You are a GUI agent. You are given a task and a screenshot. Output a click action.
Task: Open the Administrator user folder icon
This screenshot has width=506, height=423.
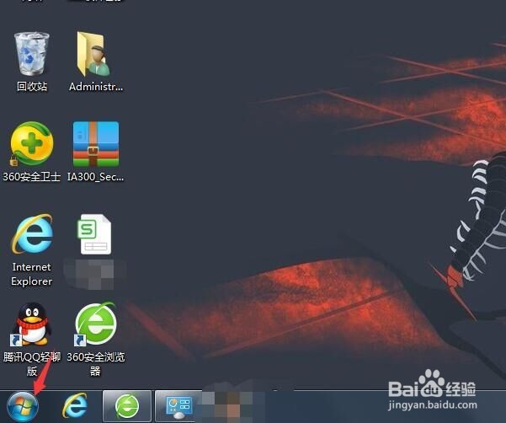point(94,54)
